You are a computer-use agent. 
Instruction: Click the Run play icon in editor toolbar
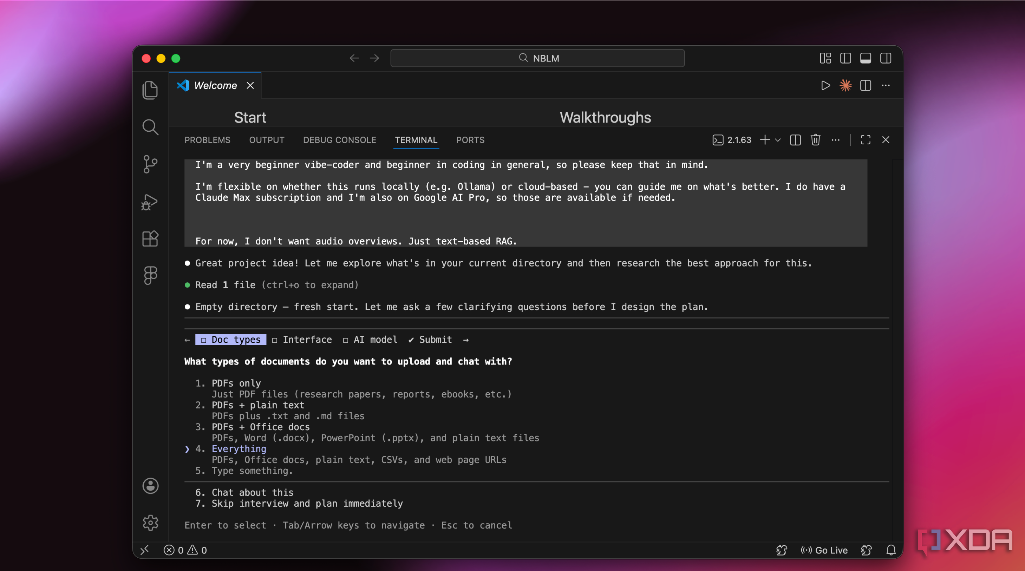click(825, 86)
